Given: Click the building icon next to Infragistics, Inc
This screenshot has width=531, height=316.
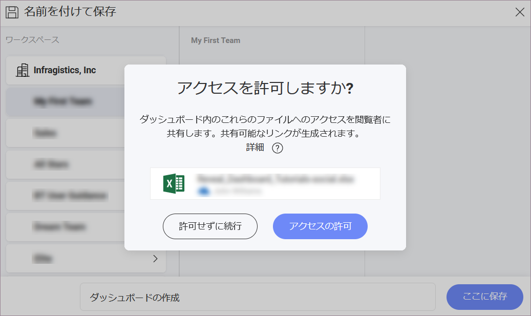Looking at the screenshot, I should tap(23, 70).
